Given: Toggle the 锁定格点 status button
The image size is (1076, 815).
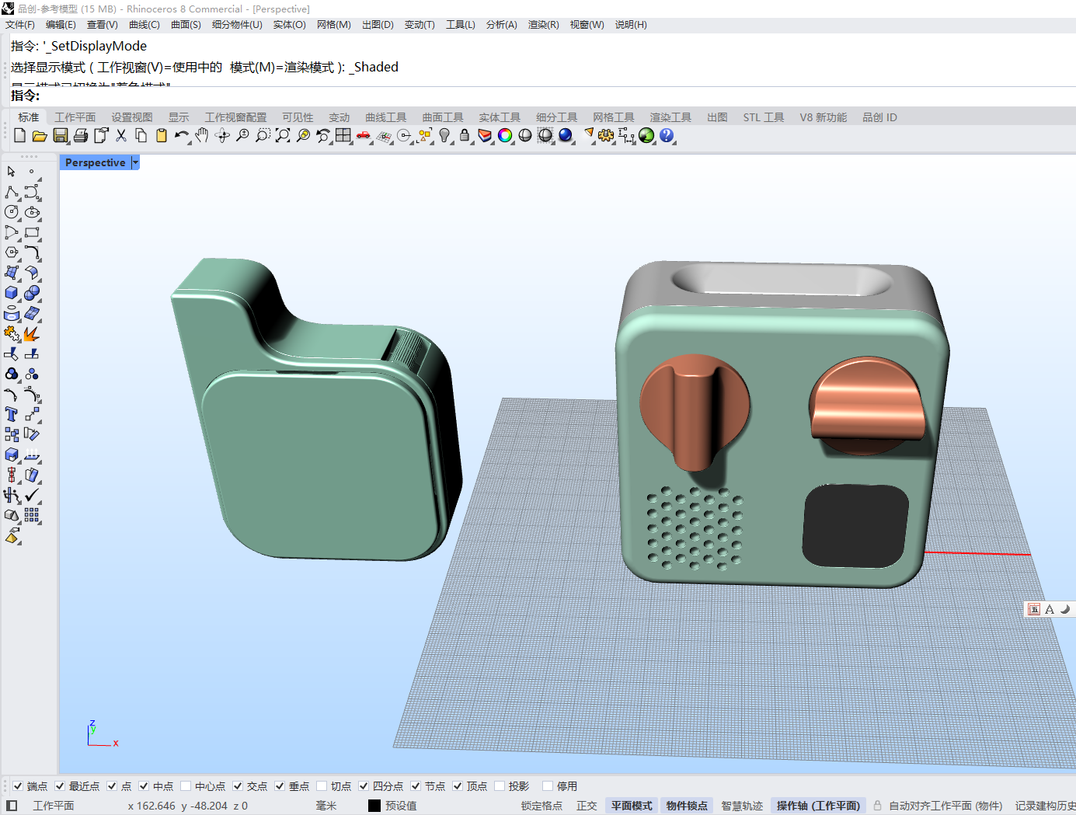Looking at the screenshot, I should click(541, 806).
